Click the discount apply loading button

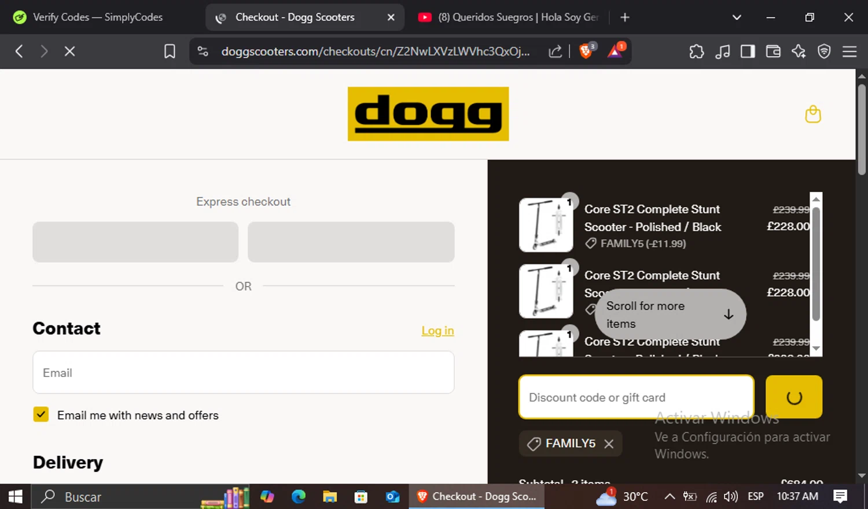tap(794, 397)
